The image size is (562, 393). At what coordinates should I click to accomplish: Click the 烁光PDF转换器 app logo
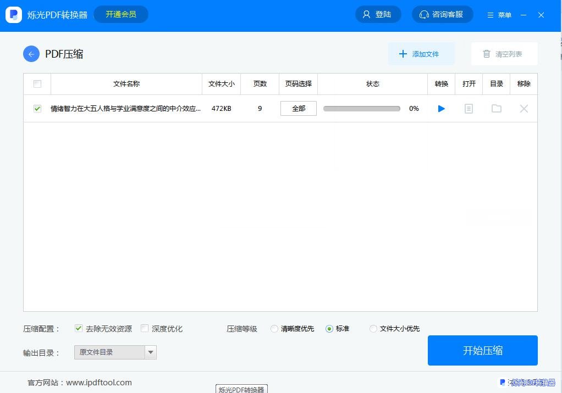click(x=14, y=14)
